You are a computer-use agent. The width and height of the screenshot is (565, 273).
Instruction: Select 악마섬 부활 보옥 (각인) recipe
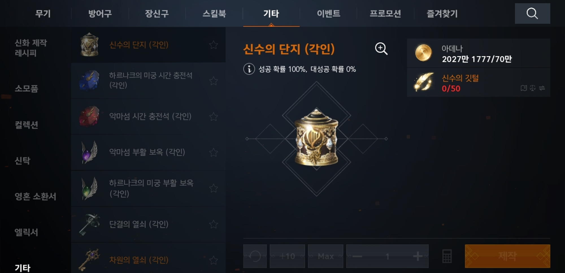tap(148, 152)
